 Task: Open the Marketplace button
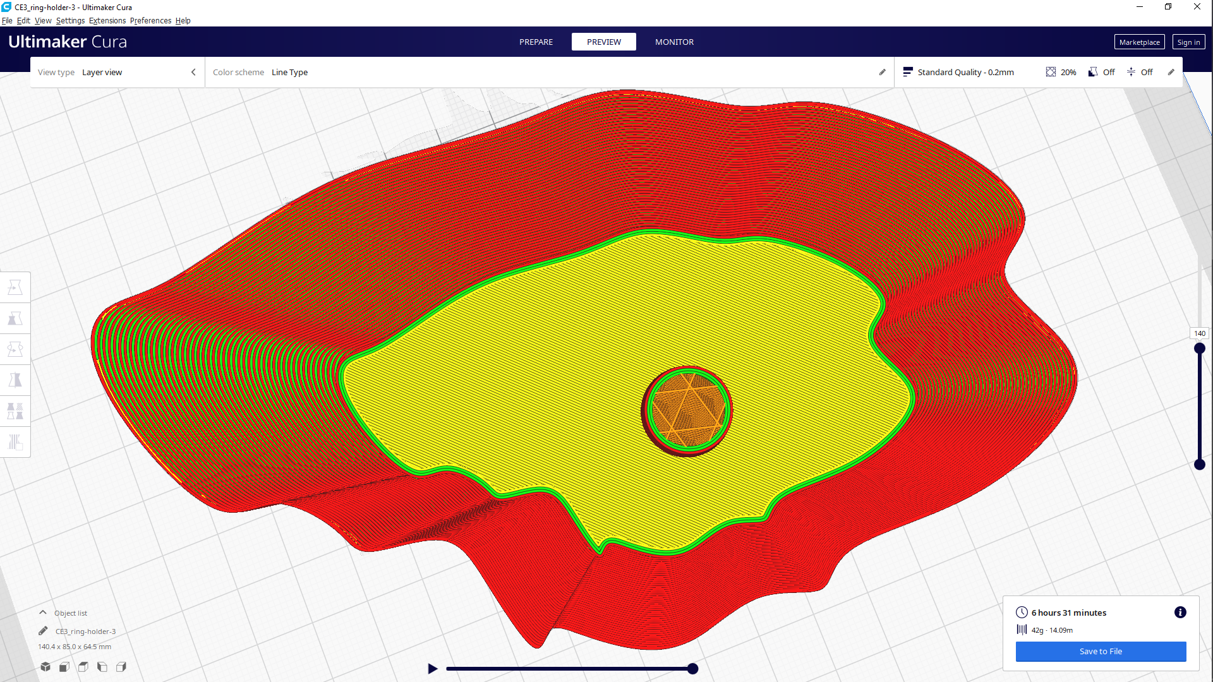(x=1139, y=42)
